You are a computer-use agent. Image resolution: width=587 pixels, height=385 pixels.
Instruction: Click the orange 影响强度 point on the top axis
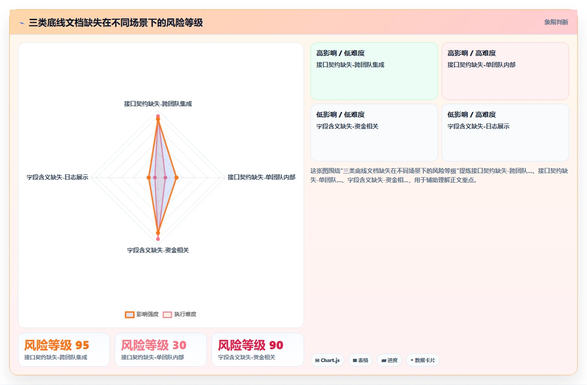click(x=158, y=119)
